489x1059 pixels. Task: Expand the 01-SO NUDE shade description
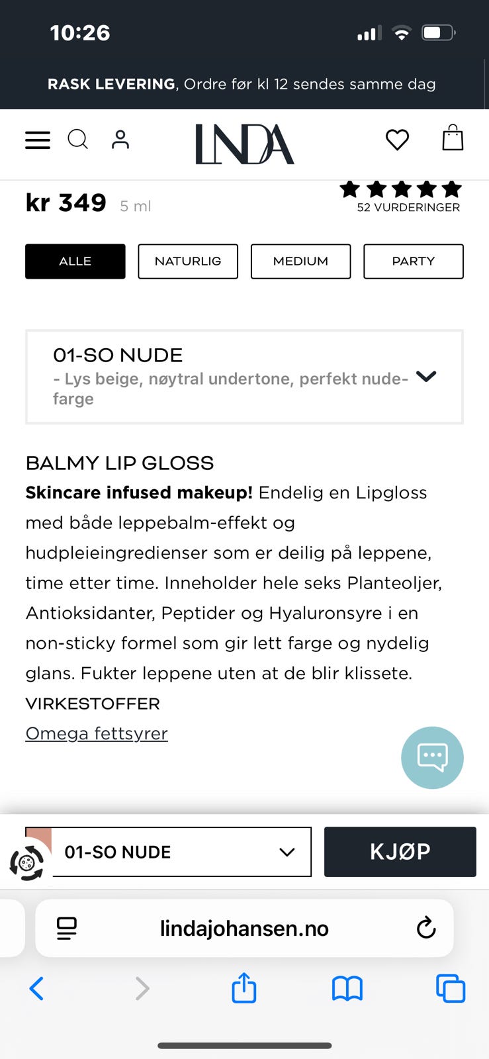[426, 377]
